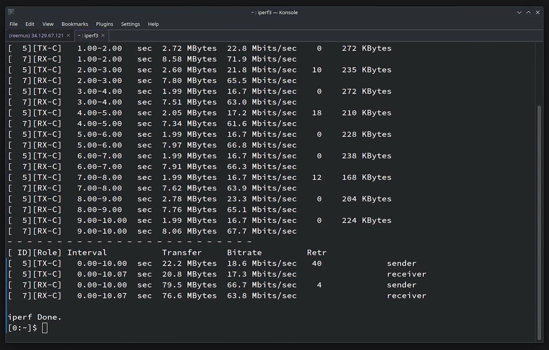Click the '67.7 Mbits/sec' bitrate value
The height and width of the screenshot is (350, 549).
point(262,231)
